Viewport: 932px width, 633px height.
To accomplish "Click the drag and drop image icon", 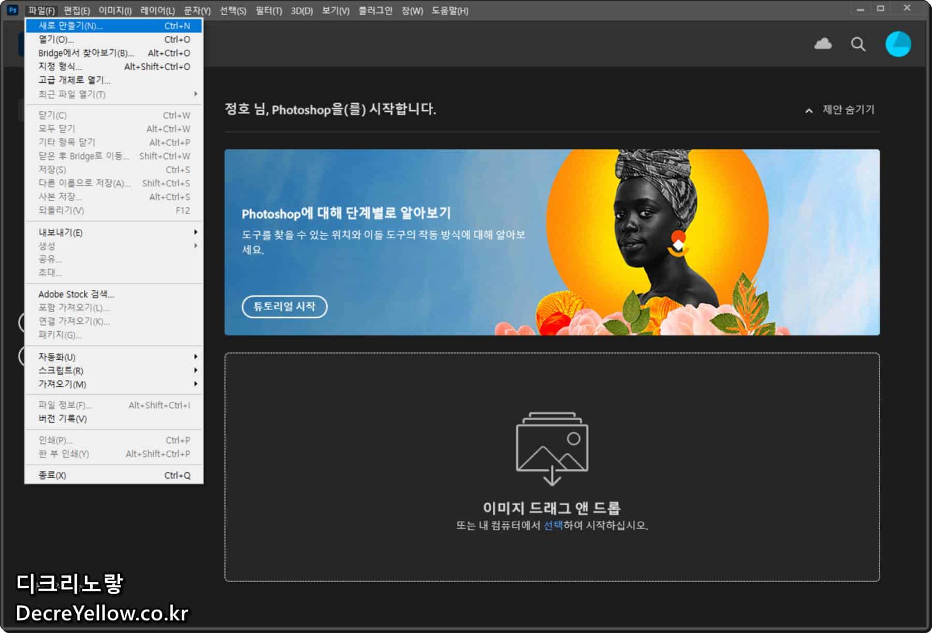I will point(552,449).
